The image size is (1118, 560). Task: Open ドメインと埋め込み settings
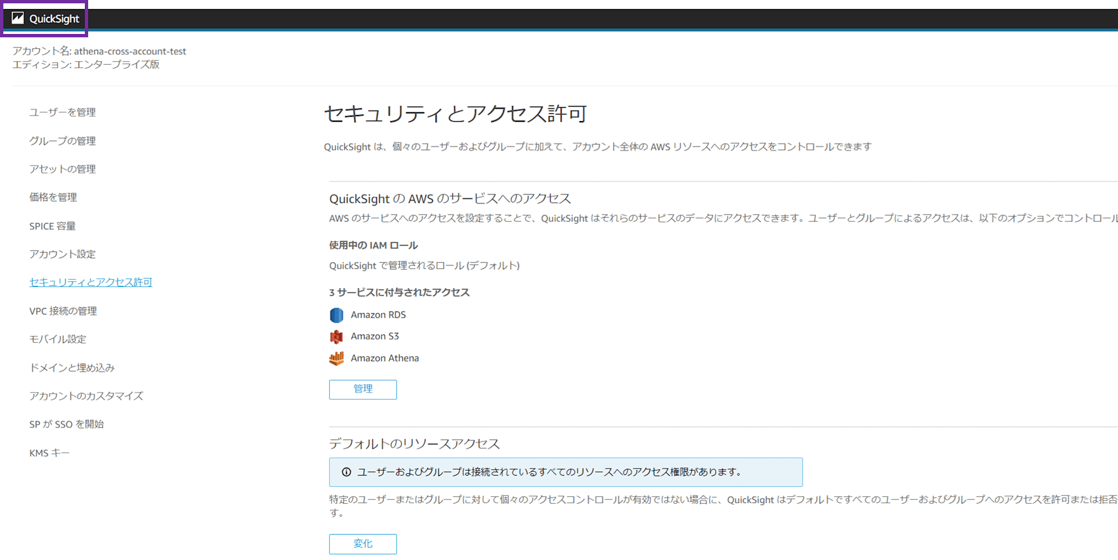click(72, 368)
